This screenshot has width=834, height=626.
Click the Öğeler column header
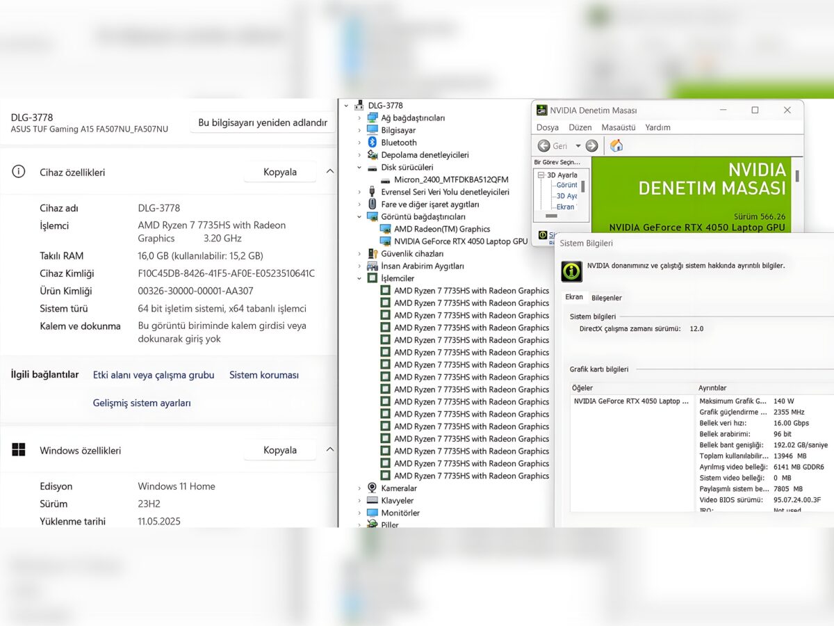point(632,388)
